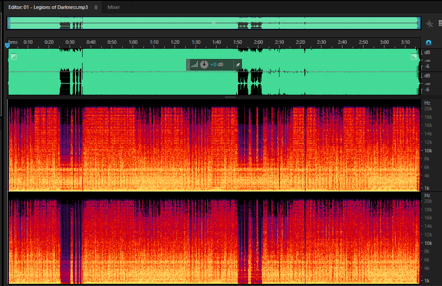The height and width of the screenshot is (286, 442).
Task: Open the Editor panel hamburger menu
Action: click(96, 7)
